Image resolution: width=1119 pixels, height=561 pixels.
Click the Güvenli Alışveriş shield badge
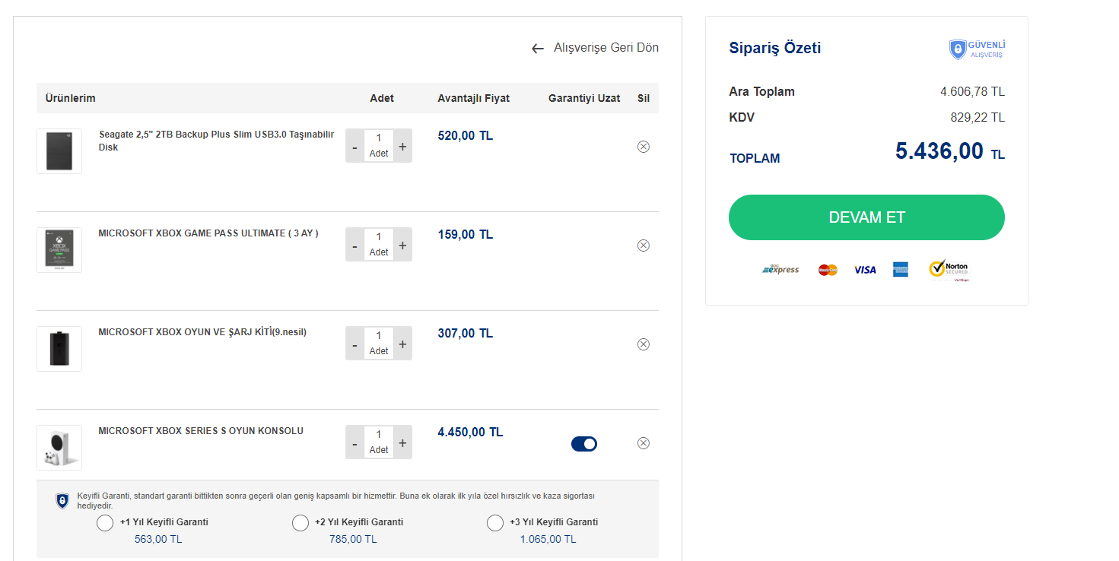958,50
